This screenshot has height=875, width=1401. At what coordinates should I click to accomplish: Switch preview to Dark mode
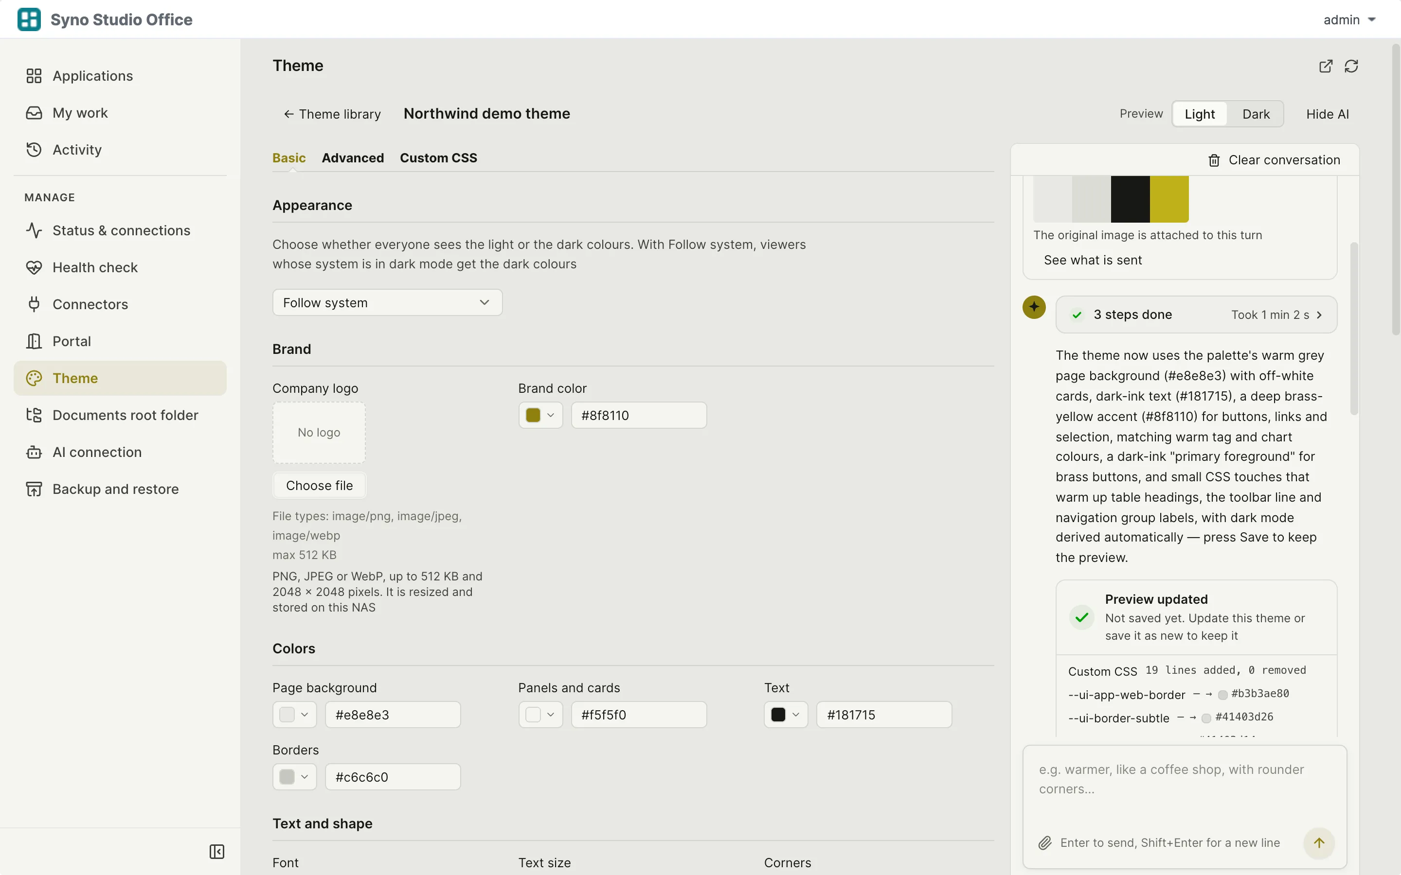(x=1256, y=114)
